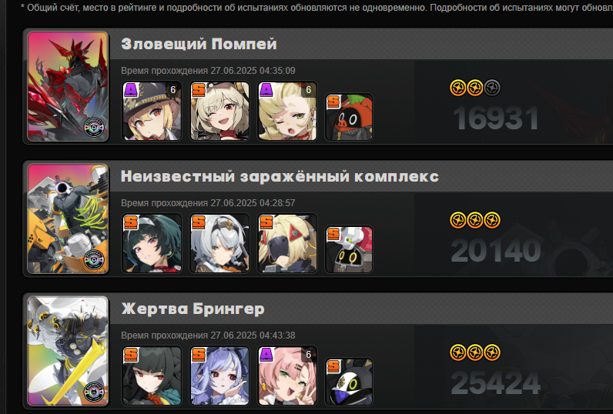The height and width of the screenshot is (414, 613).
Task: Select the white robot bangboo icon
Action: pos(349,249)
